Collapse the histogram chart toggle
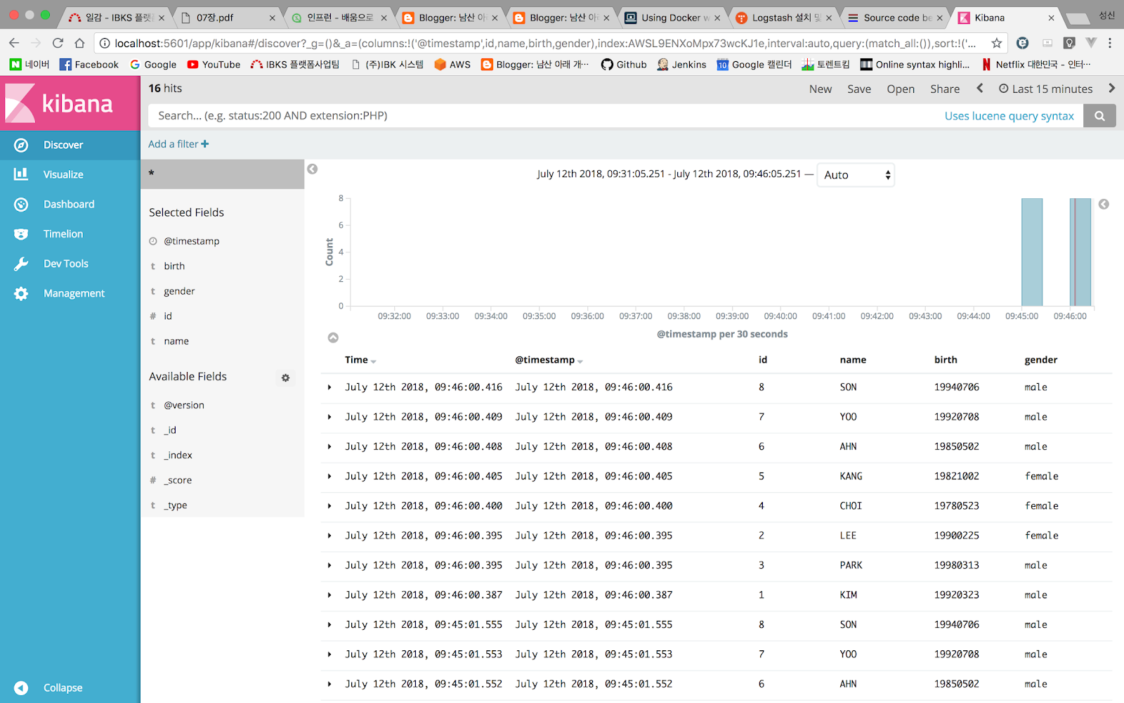 pyautogui.click(x=333, y=337)
